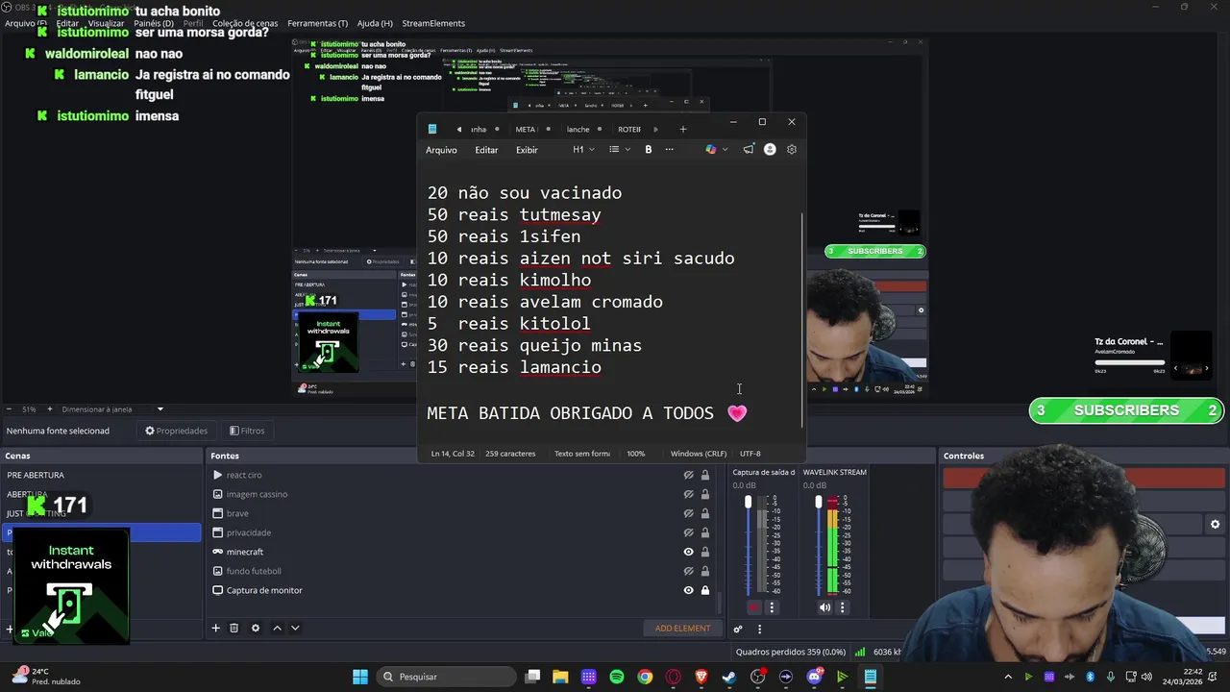Open WAVELINK STREAM three-dot audio menu
1230x692 pixels.
point(843,607)
